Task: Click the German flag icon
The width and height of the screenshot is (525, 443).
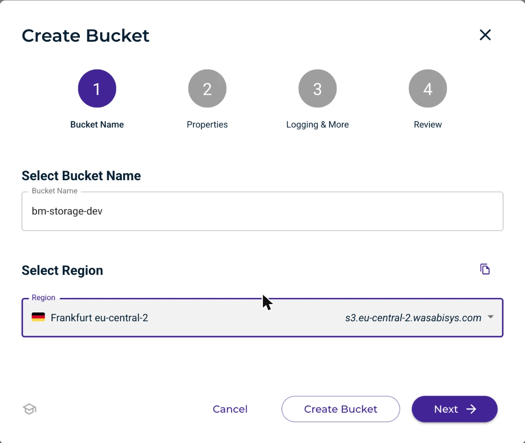Action: pyautogui.click(x=38, y=317)
